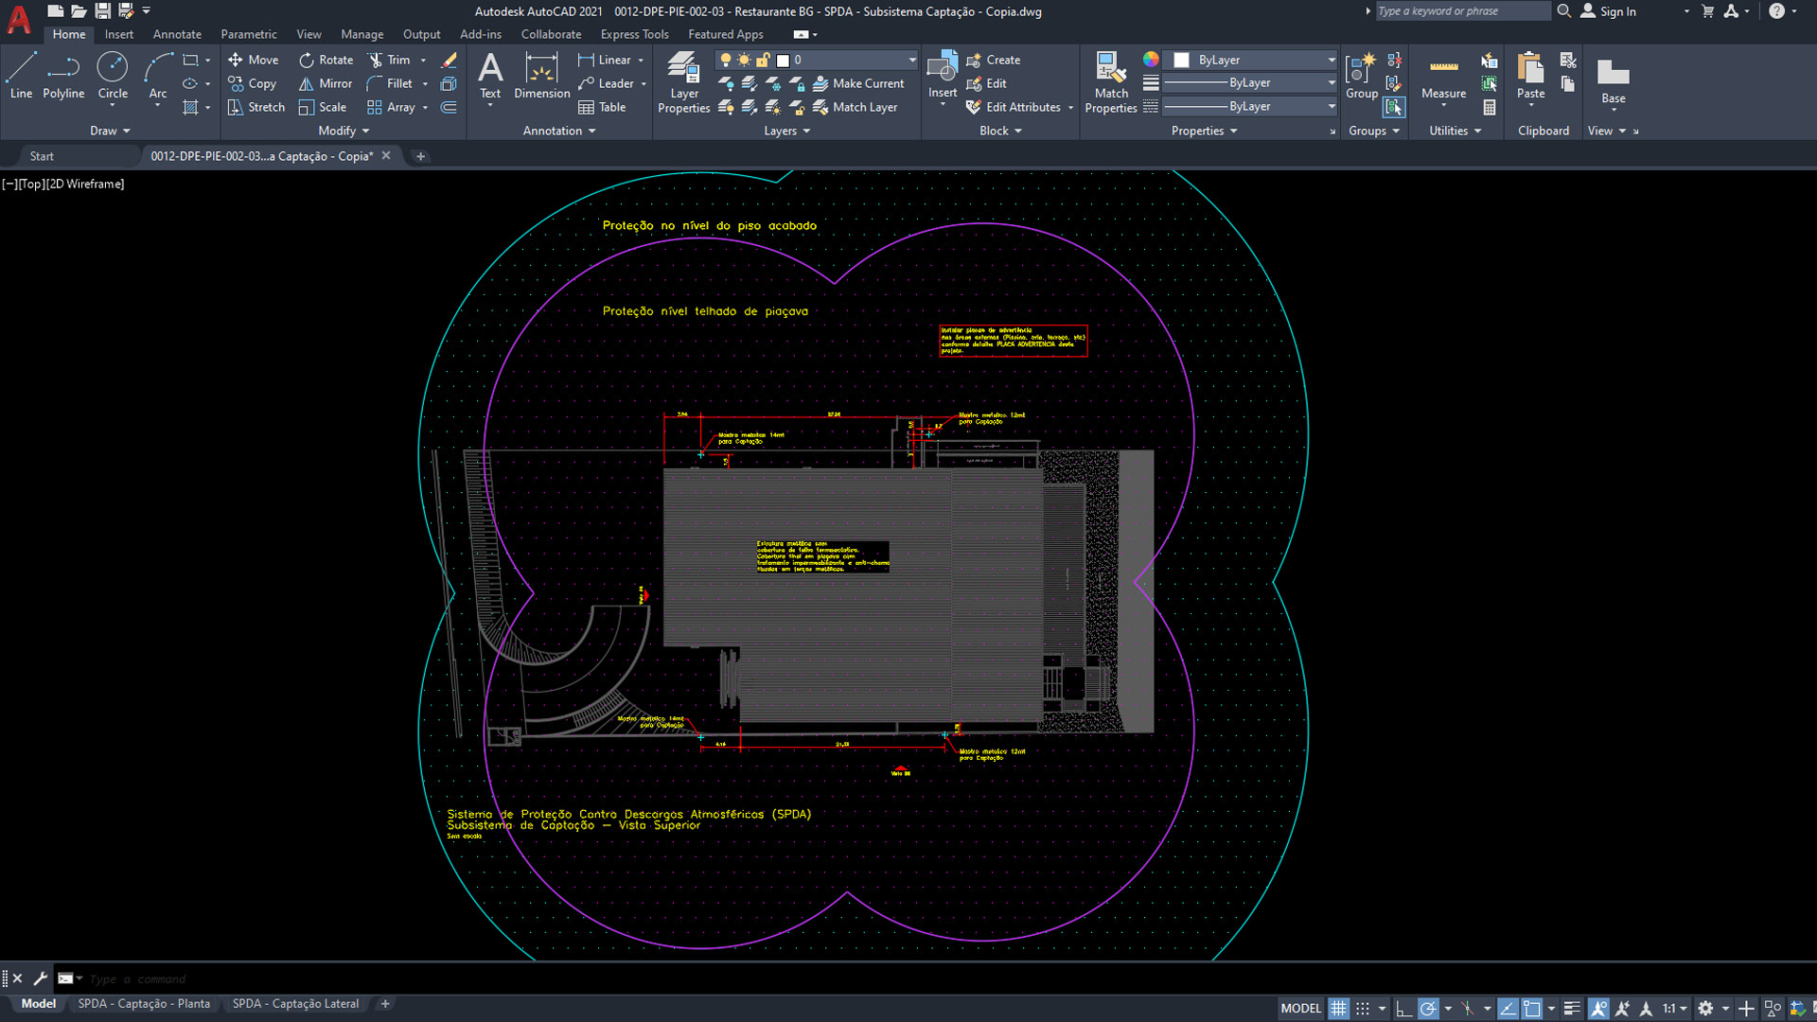1817x1022 pixels.
Task: Expand the Modify panel
Action: coord(344,131)
